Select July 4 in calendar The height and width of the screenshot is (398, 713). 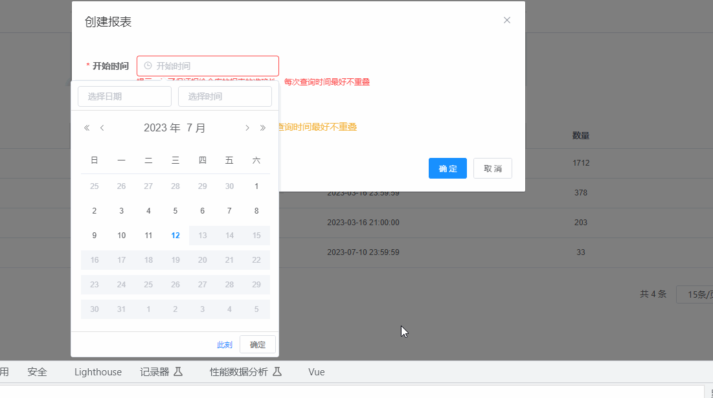pyautogui.click(x=148, y=211)
